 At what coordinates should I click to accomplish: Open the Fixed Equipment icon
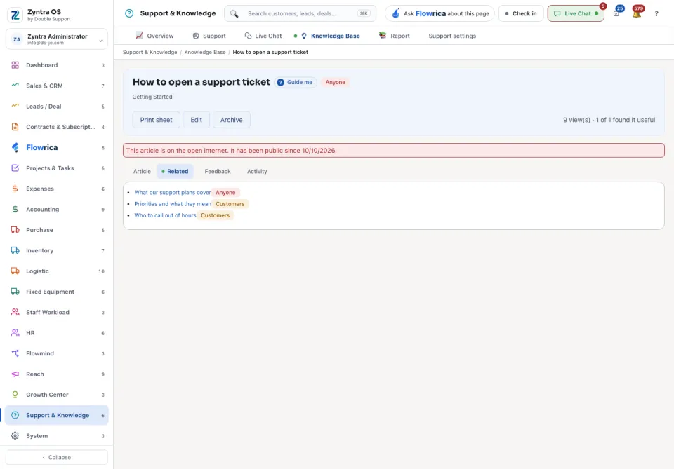tap(15, 292)
